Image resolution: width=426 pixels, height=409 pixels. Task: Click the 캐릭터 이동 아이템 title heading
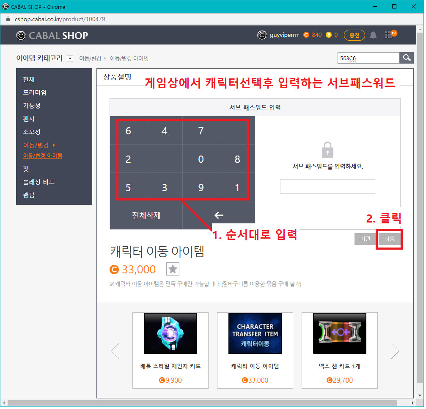click(158, 253)
